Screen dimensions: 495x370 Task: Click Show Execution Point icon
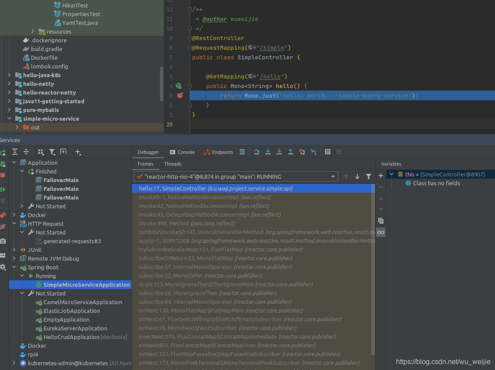[x=242, y=152]
